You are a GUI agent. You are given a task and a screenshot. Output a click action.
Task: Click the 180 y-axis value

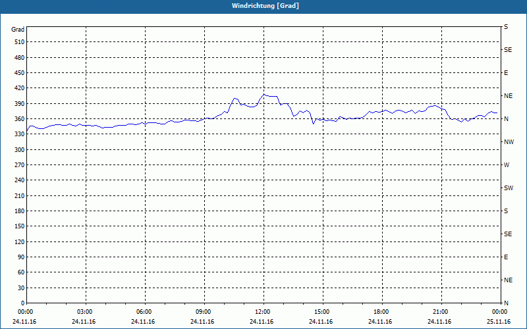[x=20, y=211]
